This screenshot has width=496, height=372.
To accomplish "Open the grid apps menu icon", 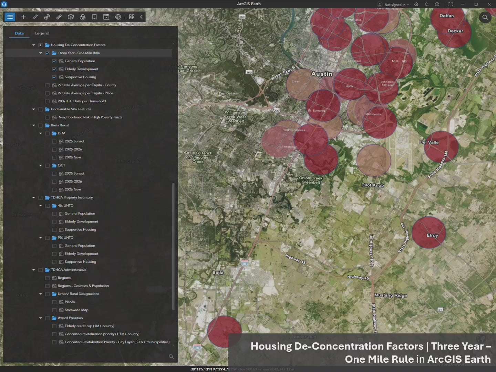I will pyautogui.click(x=132, y=17).
